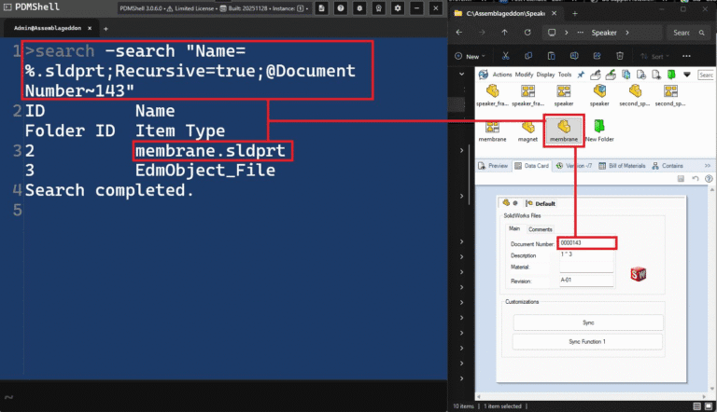This screenshot has height=412, width=717.
Task: Open the PDM Modify menu
Action: tap(524, 75)
